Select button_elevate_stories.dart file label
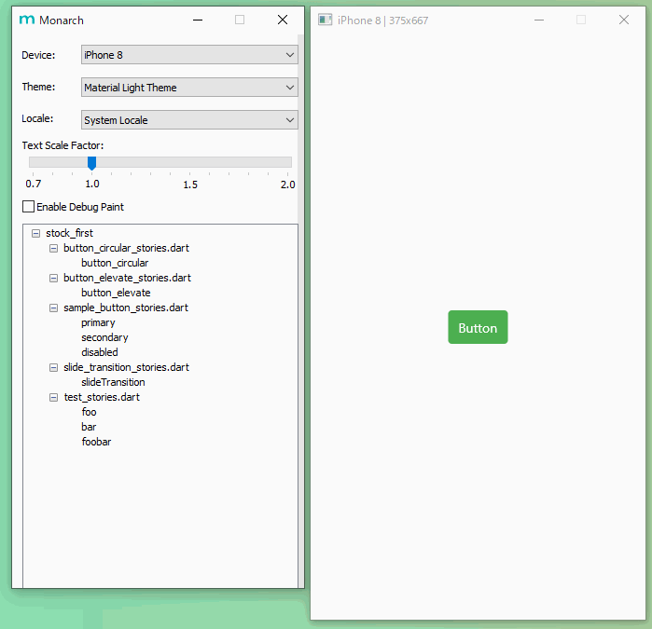This screenshot has height=629, width=652. pos(127,278)
